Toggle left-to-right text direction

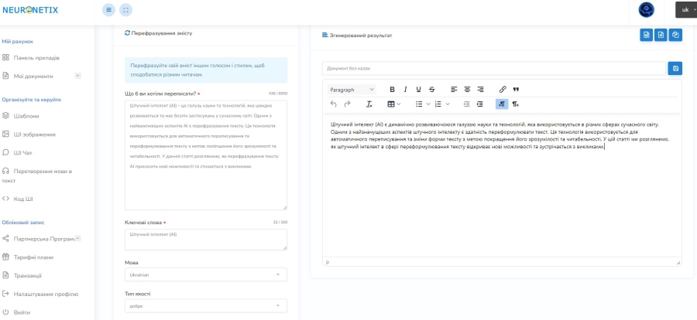click(502, 104)
